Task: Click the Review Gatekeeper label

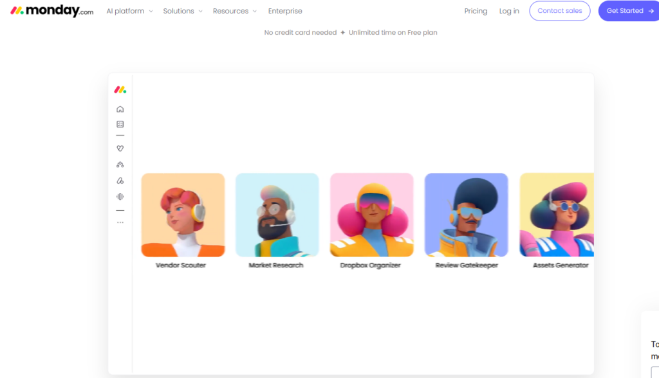Action: [x=467, y=265]
